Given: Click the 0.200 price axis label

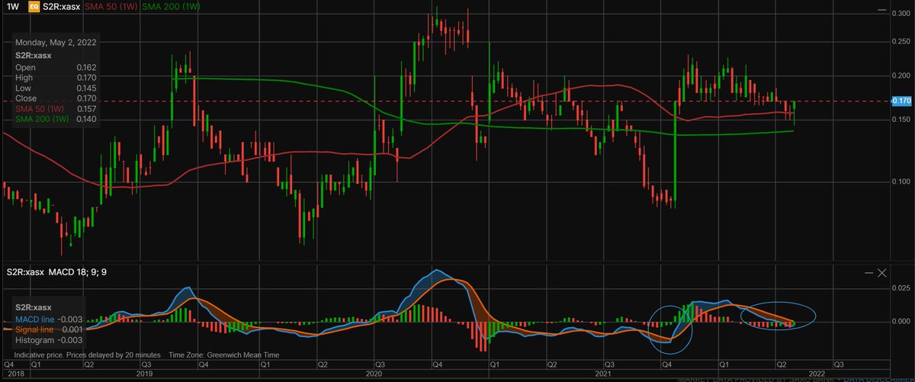Looking at the screenshot, I should point(901,75).
